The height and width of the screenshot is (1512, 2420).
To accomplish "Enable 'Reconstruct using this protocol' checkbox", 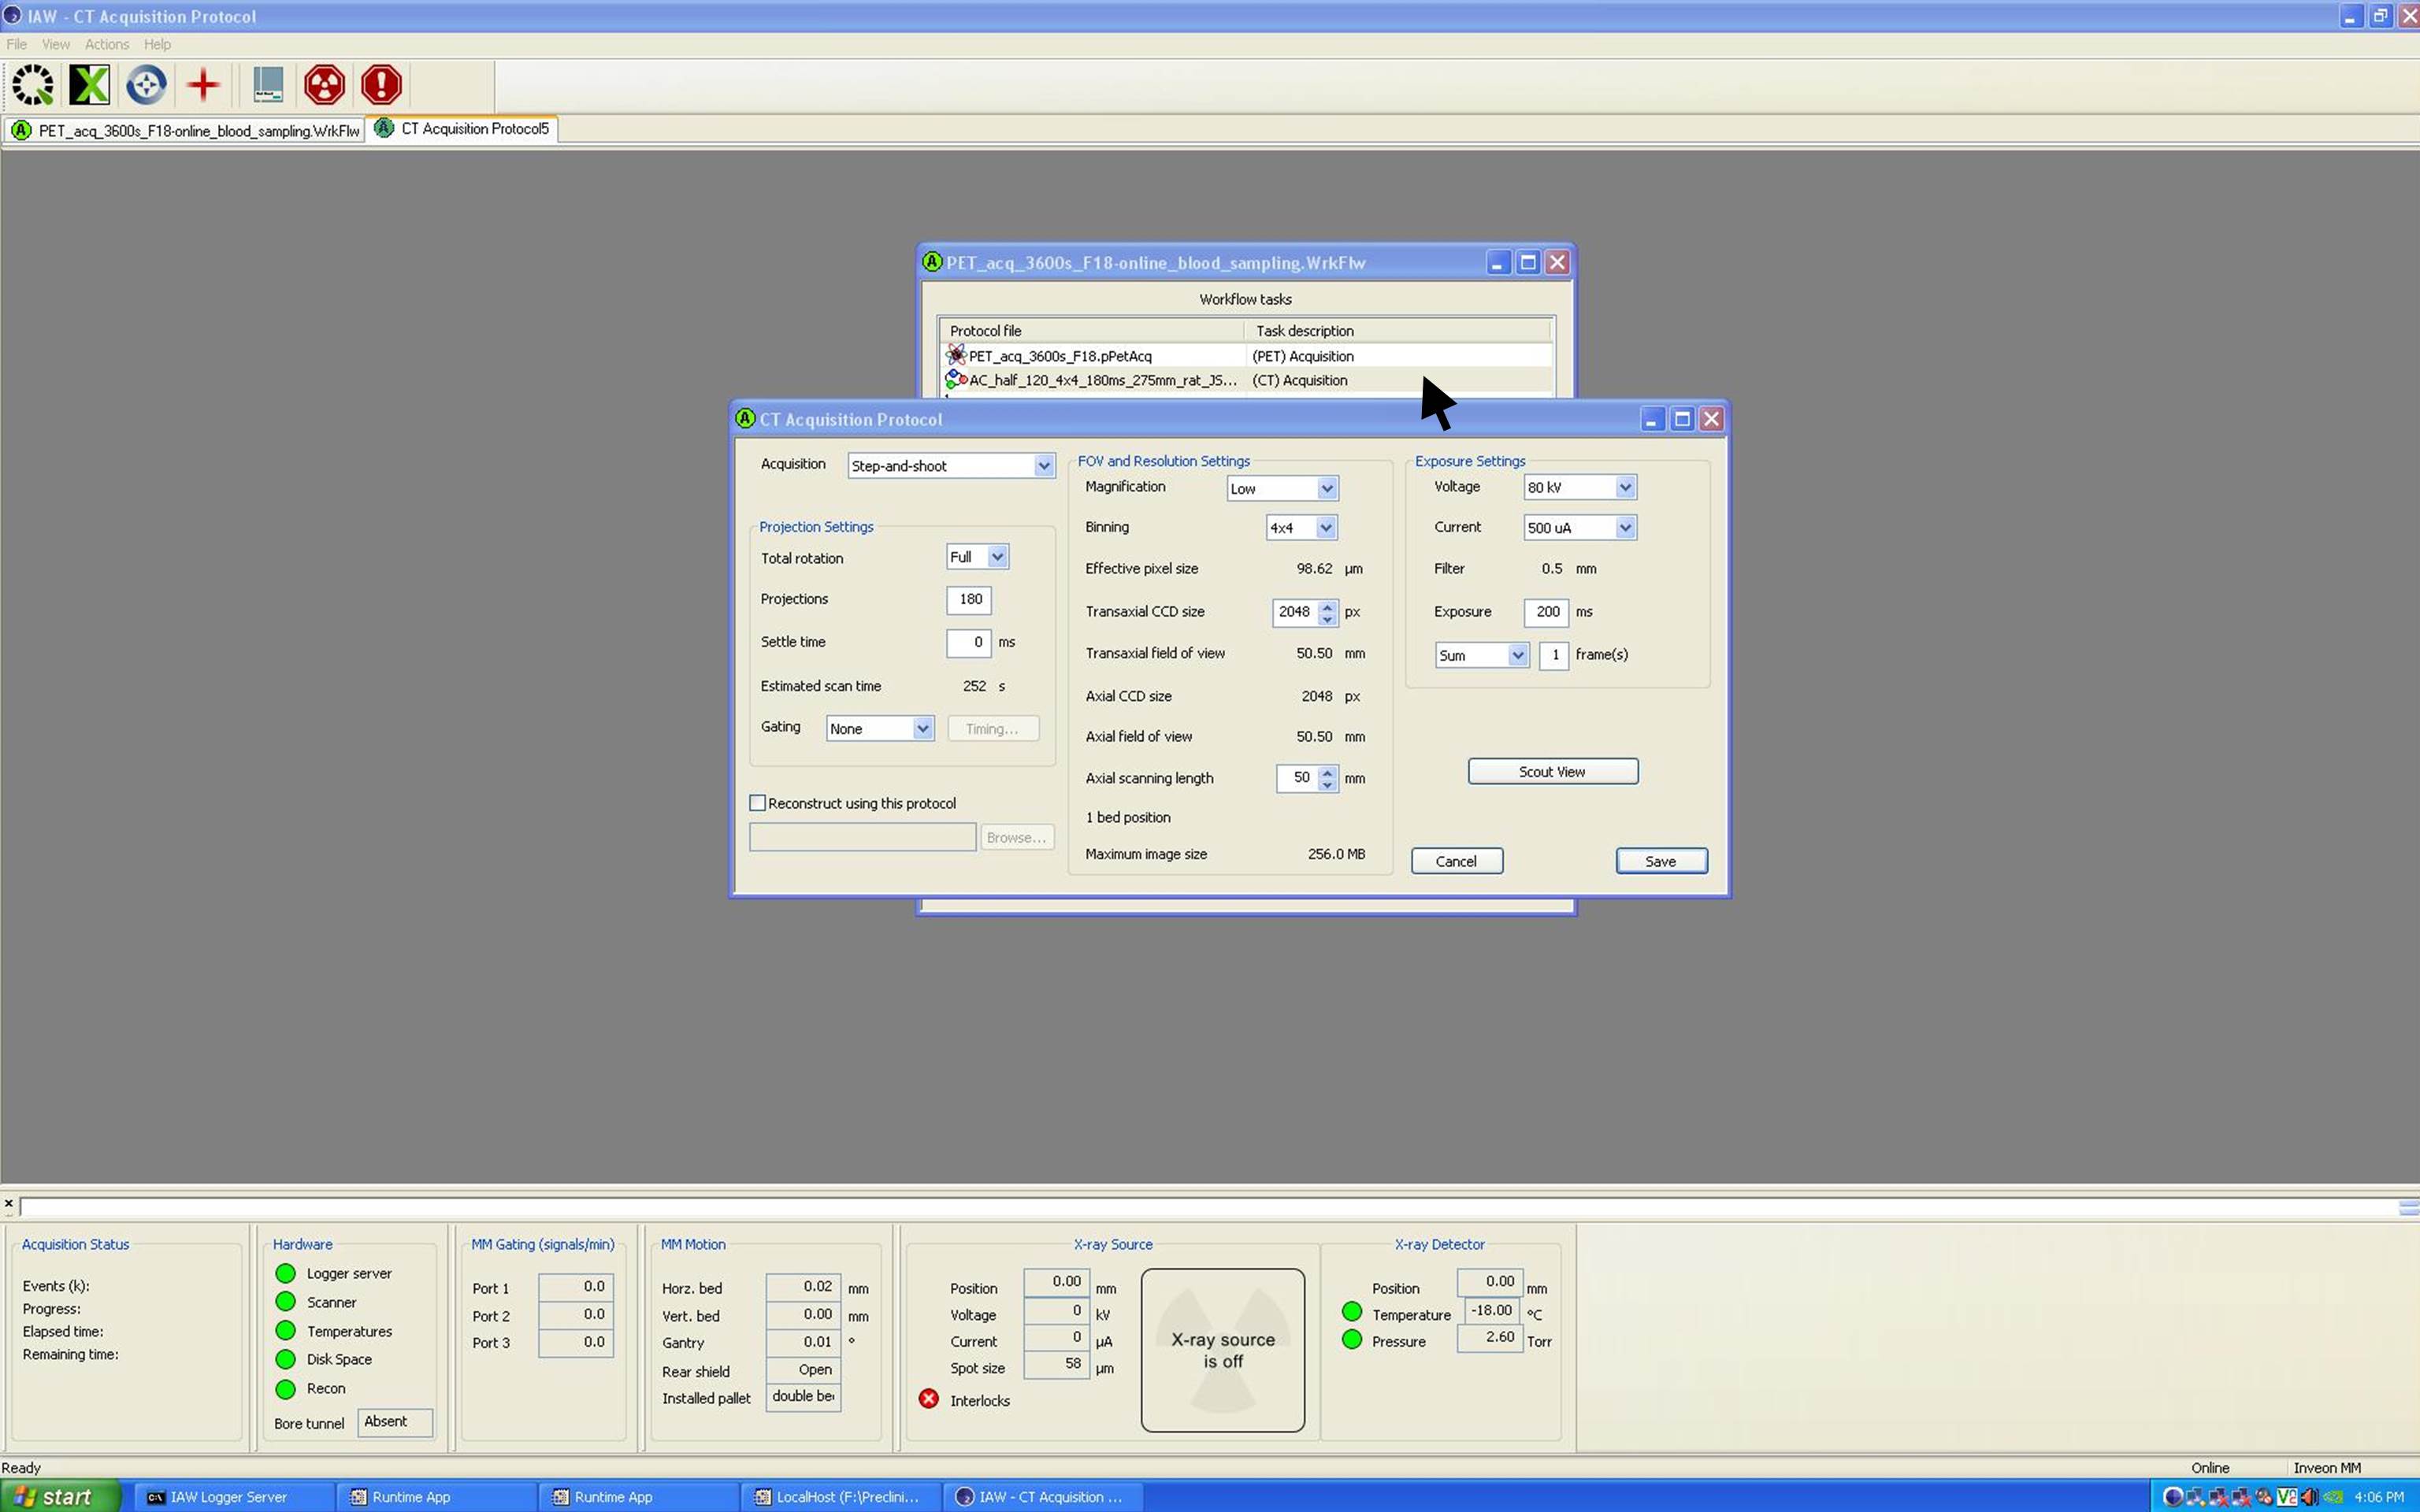I will click(758, 803).
